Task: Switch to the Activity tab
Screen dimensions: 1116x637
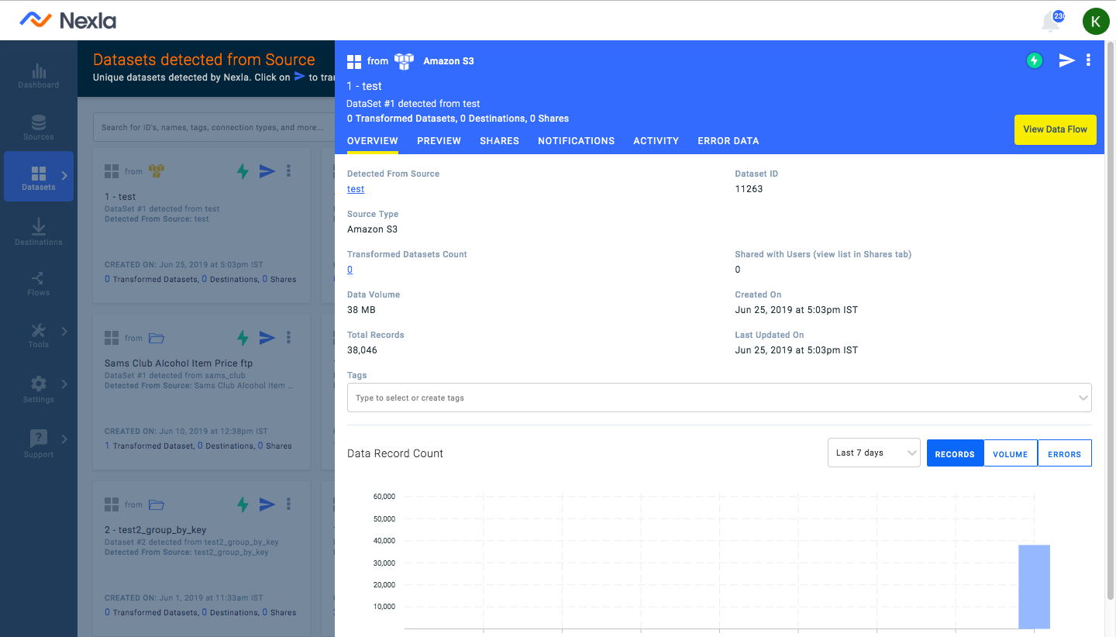Action: tap(656, 141)
